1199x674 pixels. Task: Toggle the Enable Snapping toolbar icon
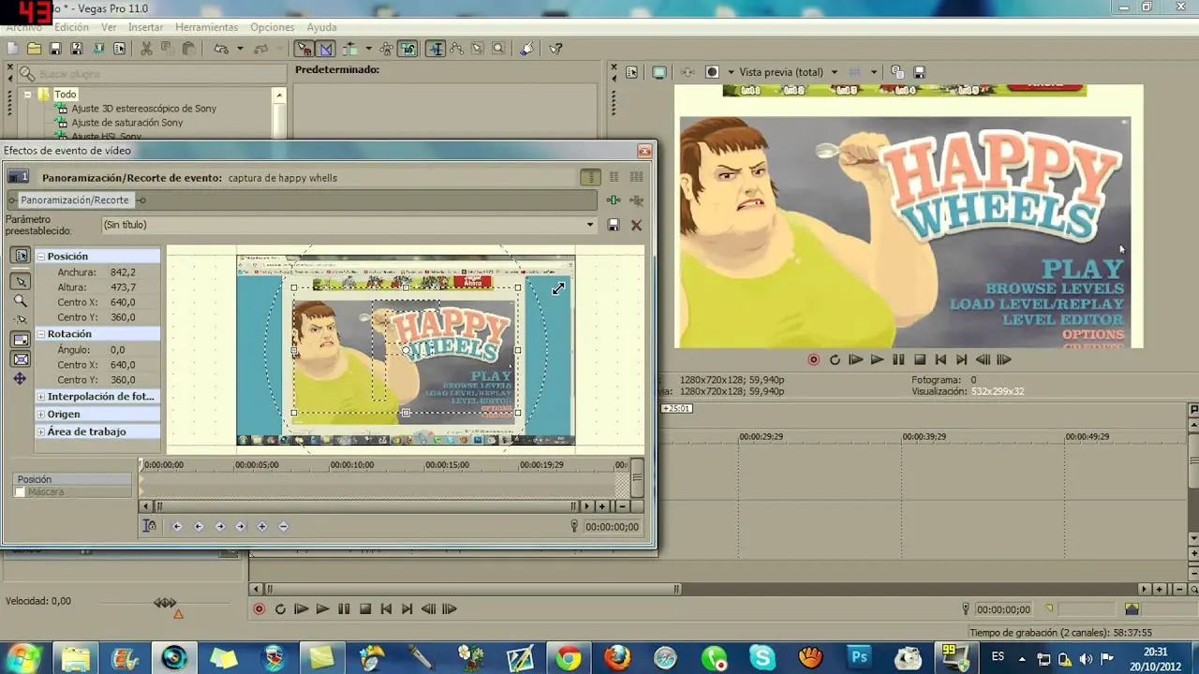click(303, 49)
